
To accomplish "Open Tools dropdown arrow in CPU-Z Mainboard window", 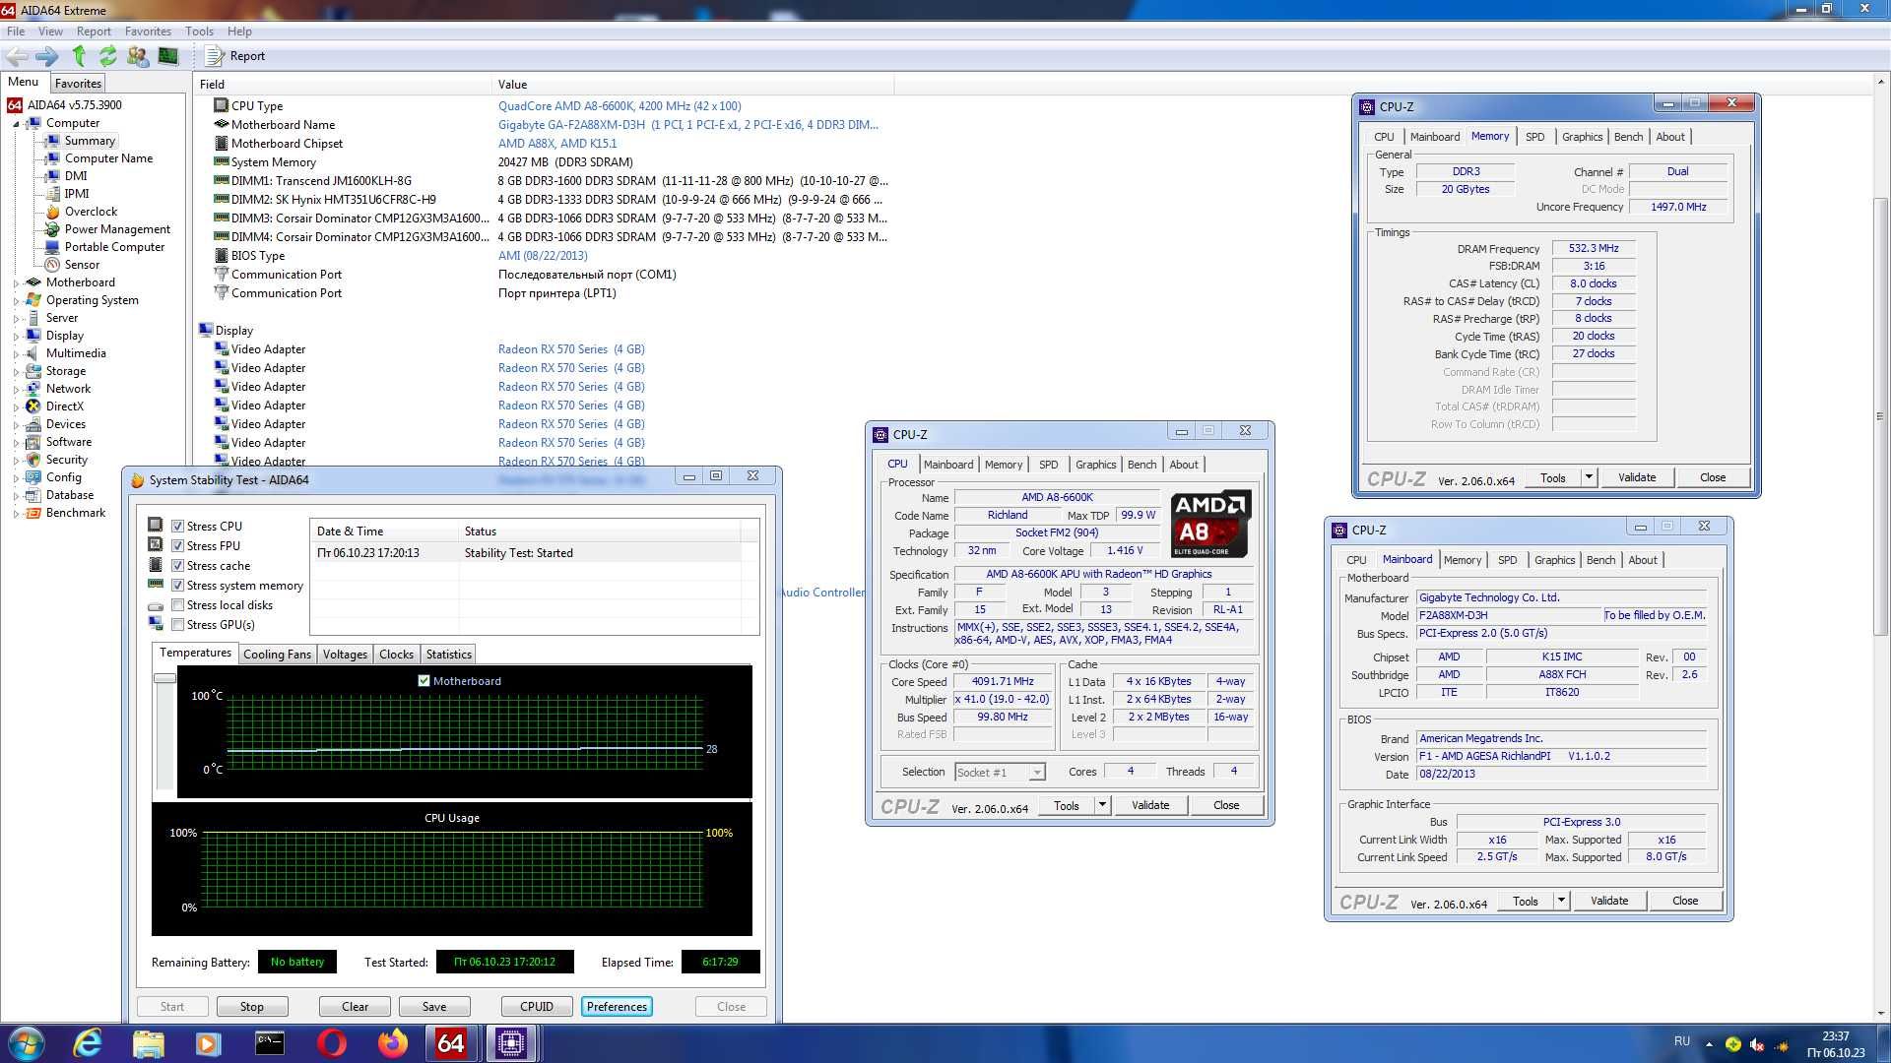I will [x=1560, y=901].
